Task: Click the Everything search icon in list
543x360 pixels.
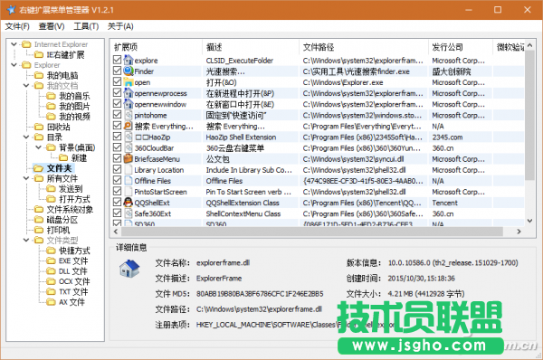Action: coord(129,126)
